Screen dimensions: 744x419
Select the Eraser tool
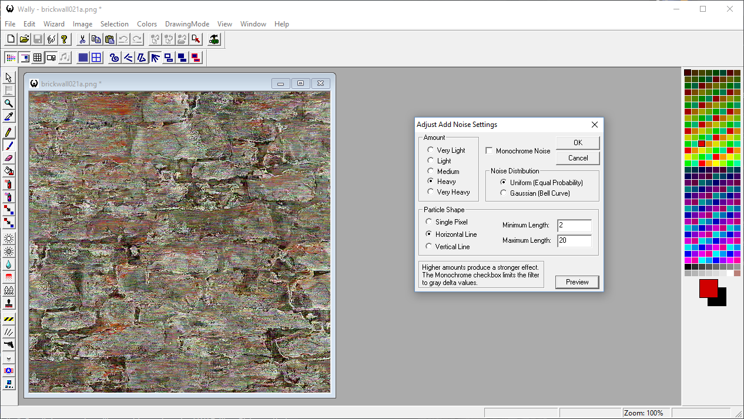pyautogui.click(x=9, y=157)
